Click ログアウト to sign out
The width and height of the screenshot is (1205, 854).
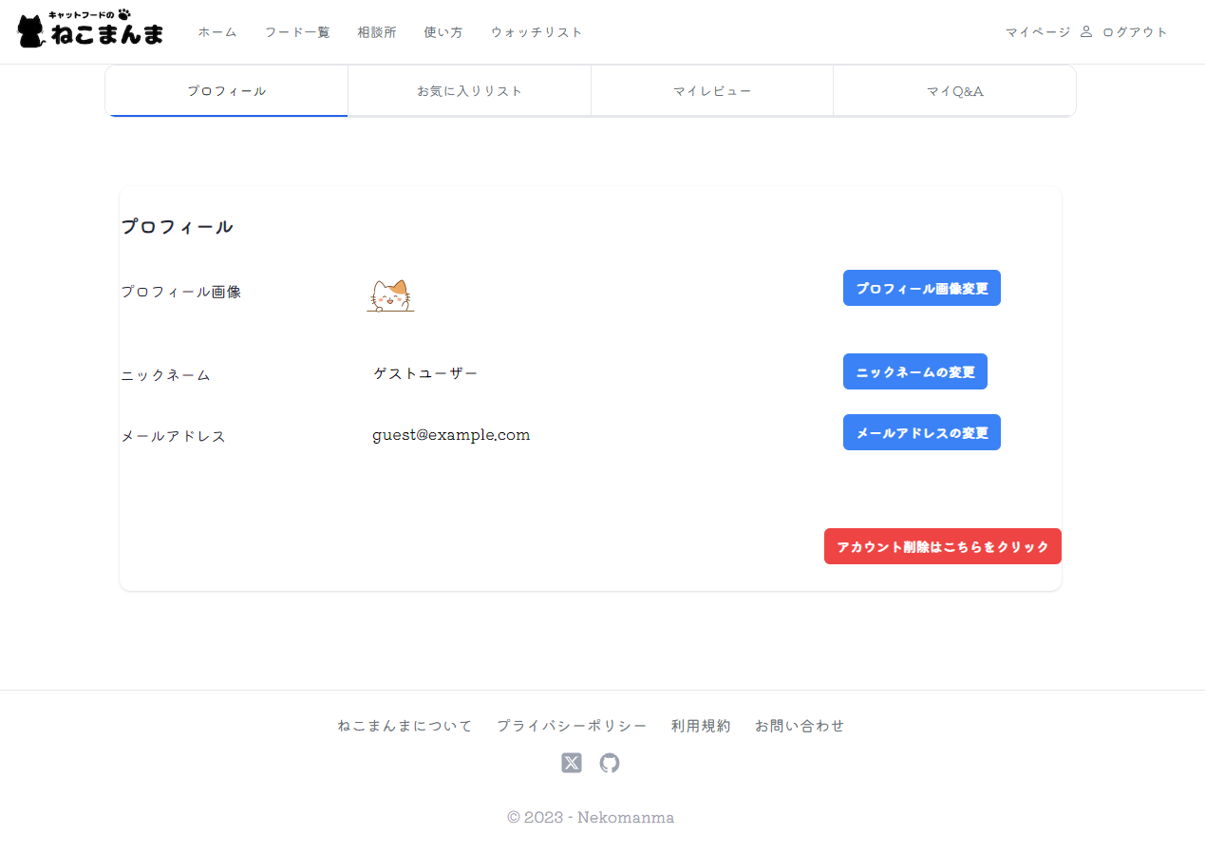(1133, 31)
